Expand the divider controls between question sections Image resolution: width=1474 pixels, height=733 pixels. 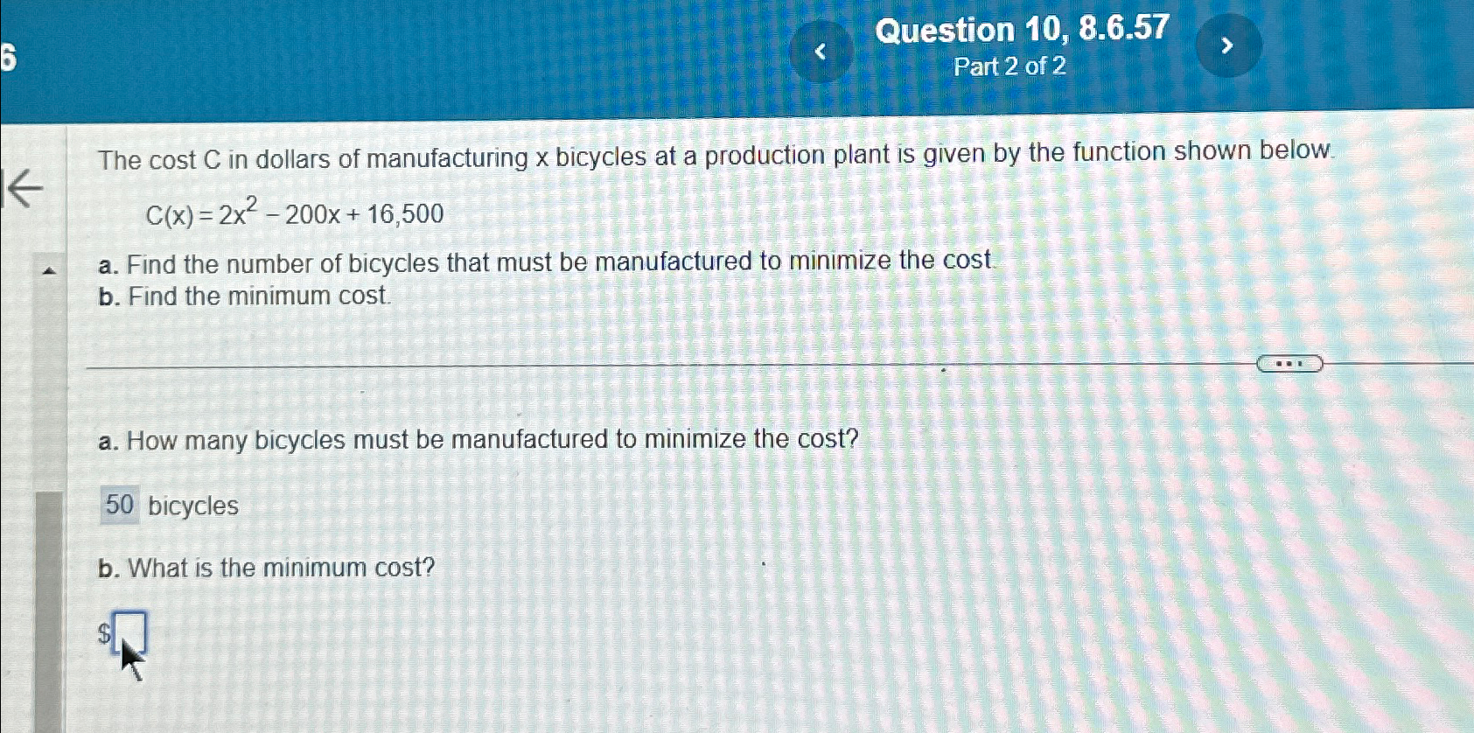(1290, 365)
